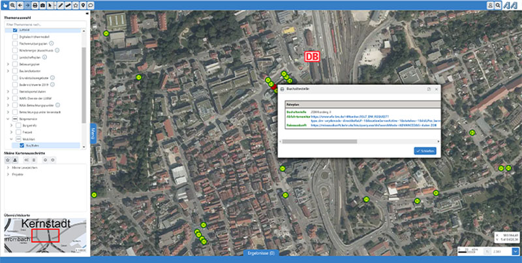Click print icon in Bushaltestelle dialog header
522x263 pixels.
282,89
